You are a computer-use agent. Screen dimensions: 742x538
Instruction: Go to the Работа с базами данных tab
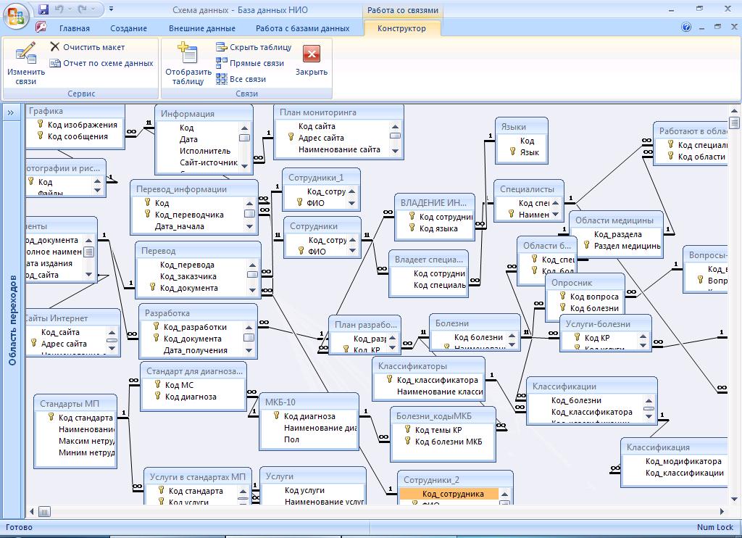[302, 28]
